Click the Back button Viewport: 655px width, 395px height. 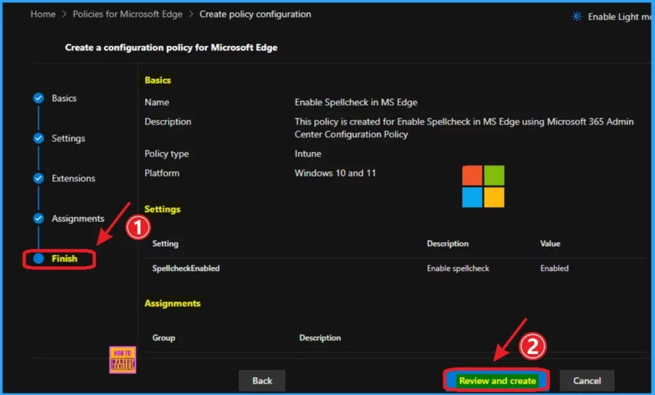tap(262, 380)
